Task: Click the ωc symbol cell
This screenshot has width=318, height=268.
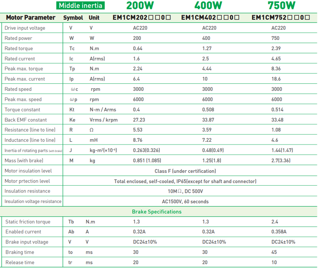Action: [74, 89]
